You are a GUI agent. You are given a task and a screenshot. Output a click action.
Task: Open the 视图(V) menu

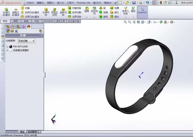(x=50, y=3)
